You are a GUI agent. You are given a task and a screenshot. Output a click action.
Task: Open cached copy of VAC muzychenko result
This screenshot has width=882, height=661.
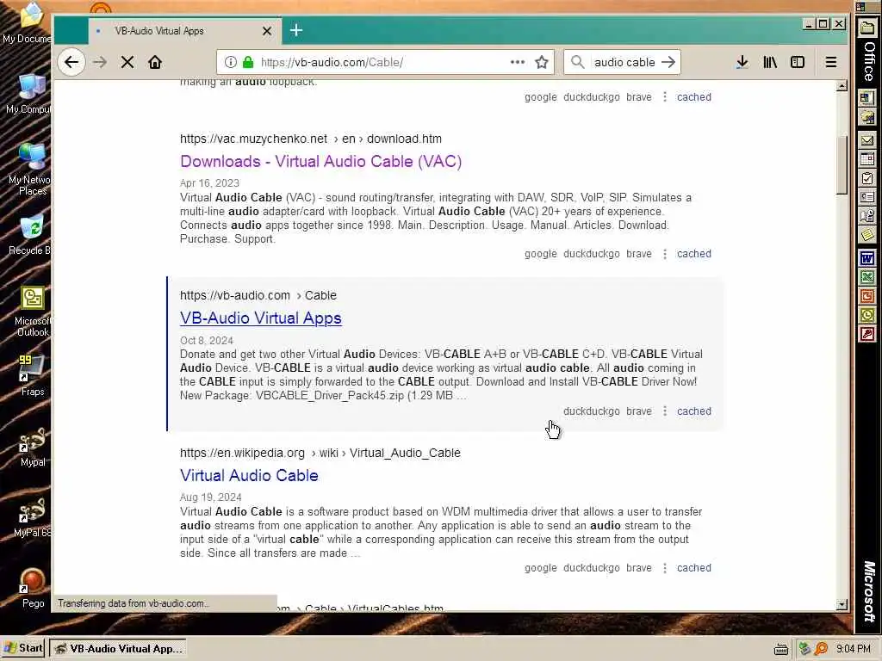(694, 254)
